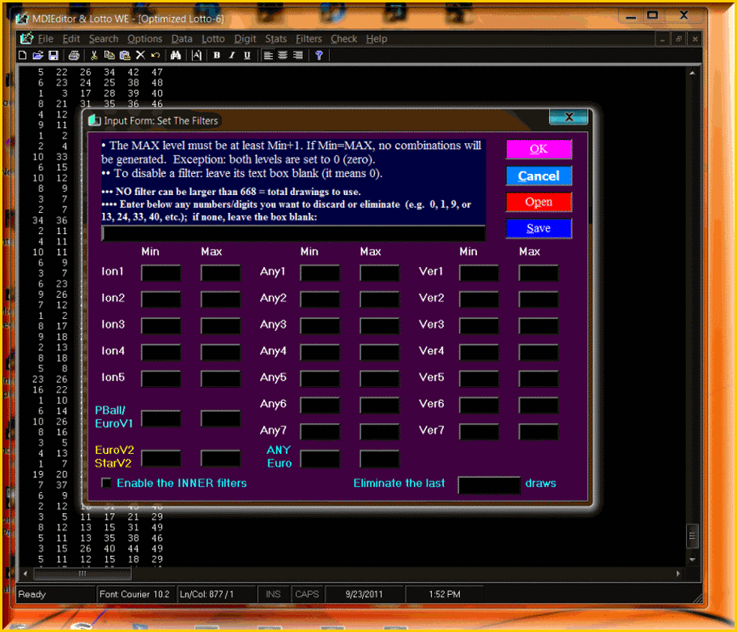Click the Ion1 Min input box

[160, 273]
